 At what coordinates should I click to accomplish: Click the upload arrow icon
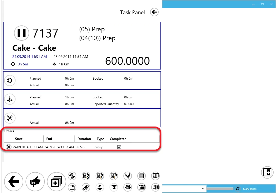coord(100,187)
